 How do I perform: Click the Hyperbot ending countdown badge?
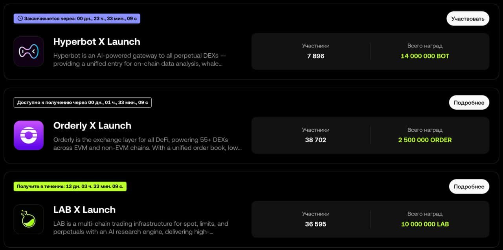[77, 18]
